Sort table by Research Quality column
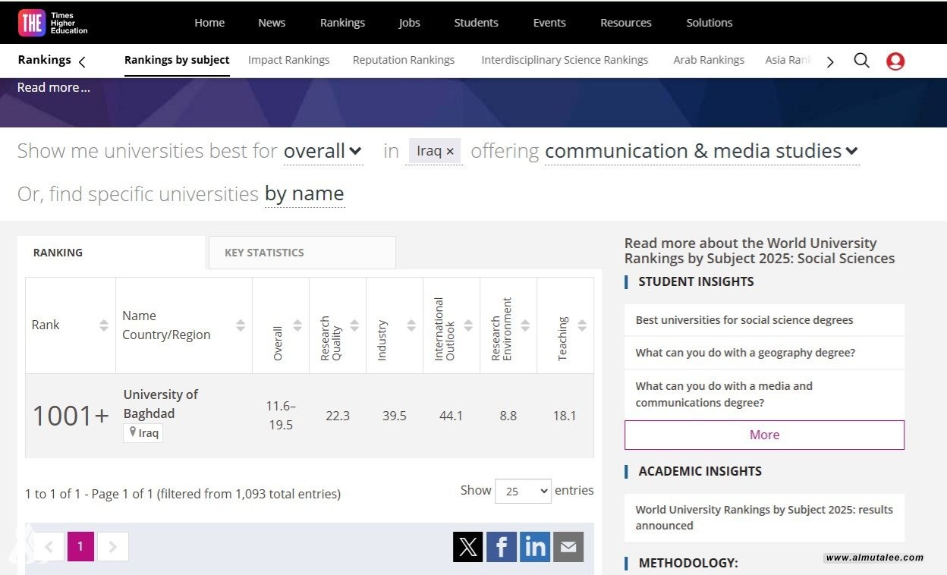 pos(354,325)
